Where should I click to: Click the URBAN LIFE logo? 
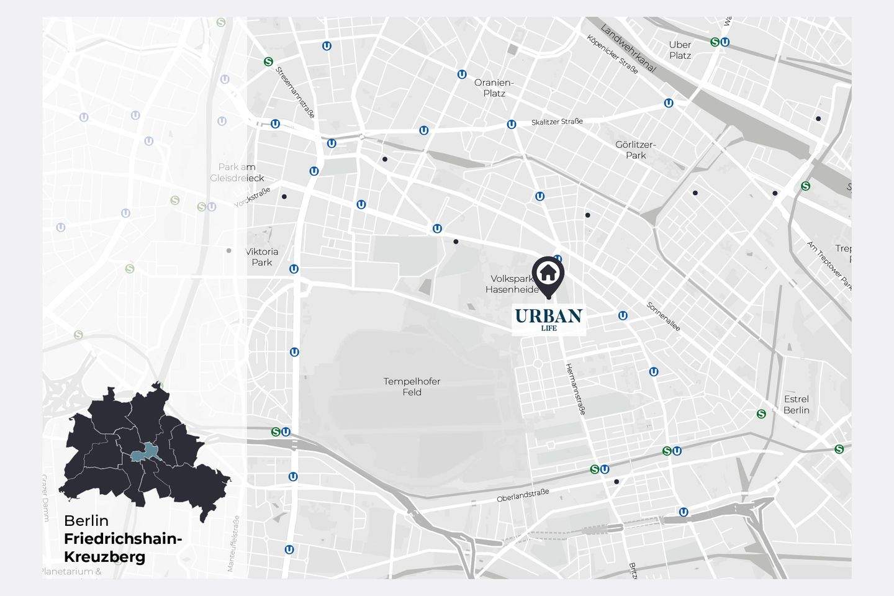coord(549,318)
